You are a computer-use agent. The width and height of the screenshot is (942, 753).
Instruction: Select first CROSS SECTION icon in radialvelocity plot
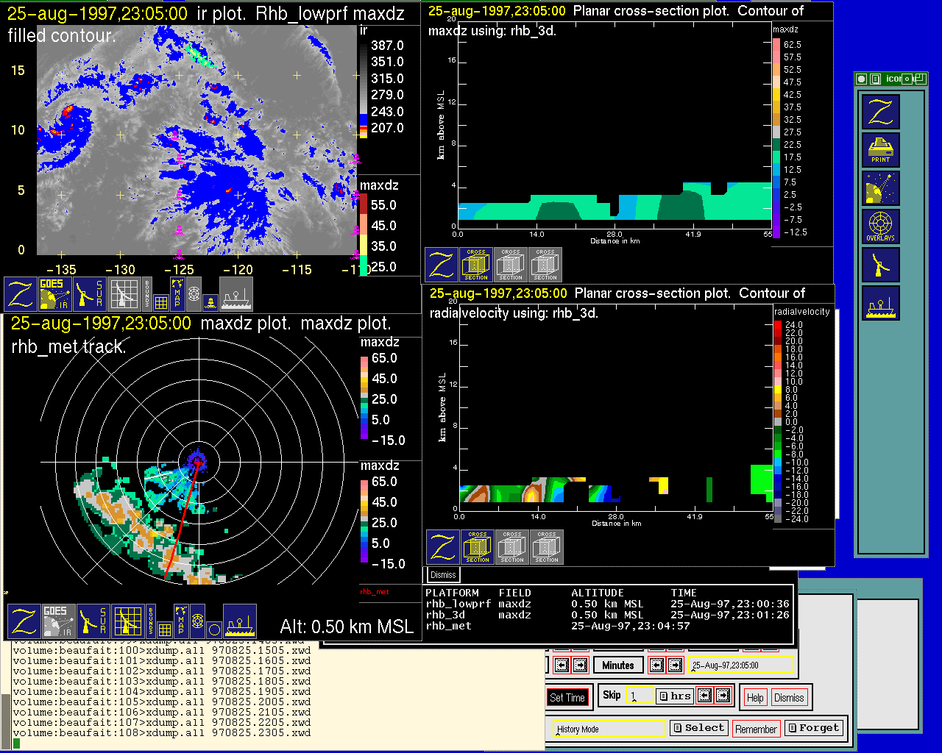477,547
